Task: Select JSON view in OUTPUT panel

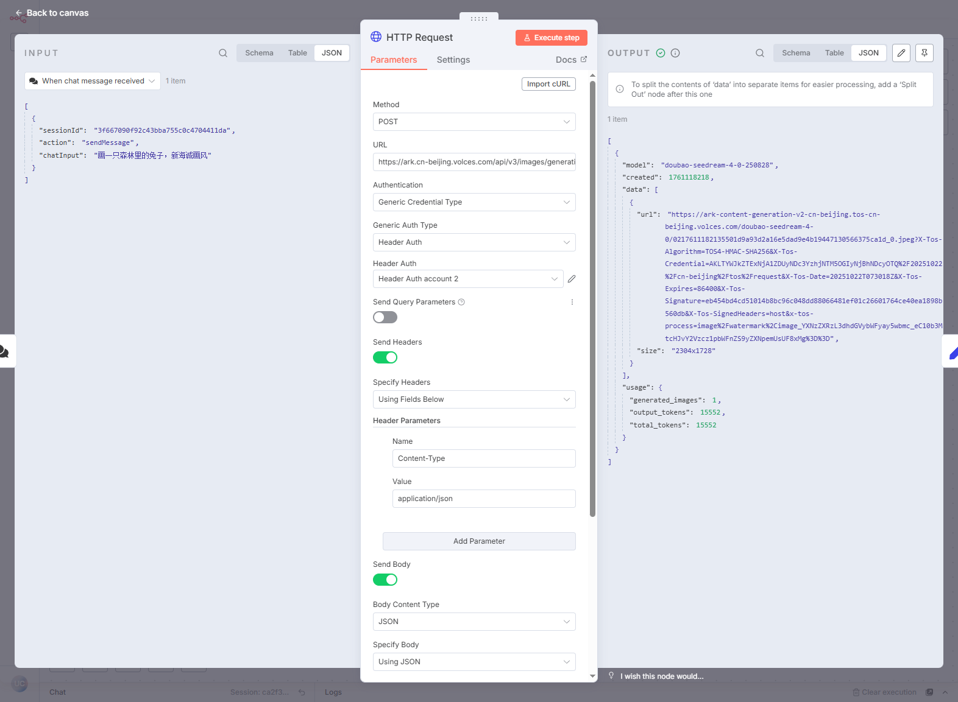Action: tap(868, 53)
